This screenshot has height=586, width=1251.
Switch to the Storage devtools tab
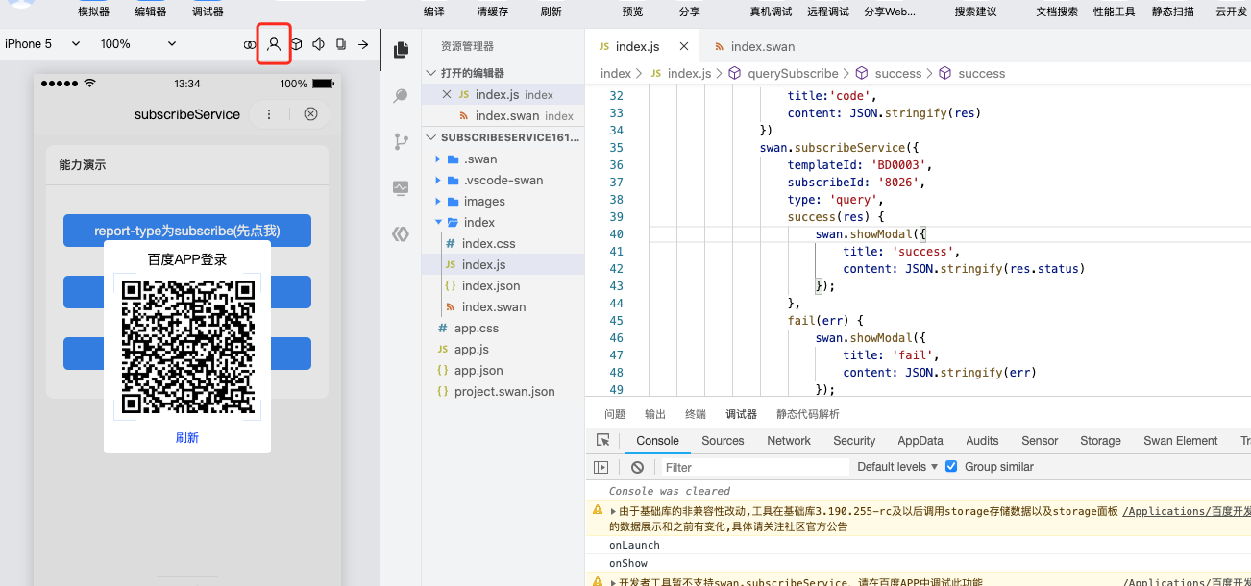tap(1100, 441)
